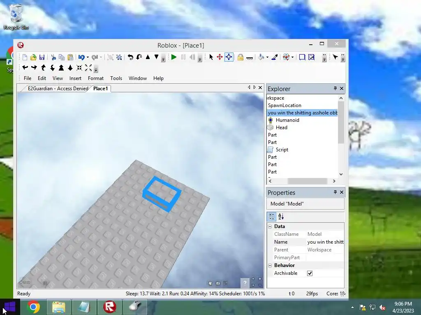This screenshot has width=421, height=315.
Task: Undo the last action
Action: click(82, 57)
